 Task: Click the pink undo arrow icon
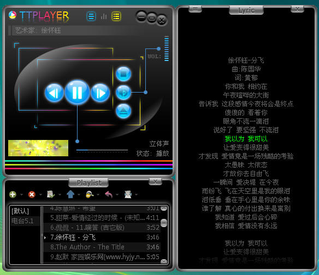click(109, 194)
